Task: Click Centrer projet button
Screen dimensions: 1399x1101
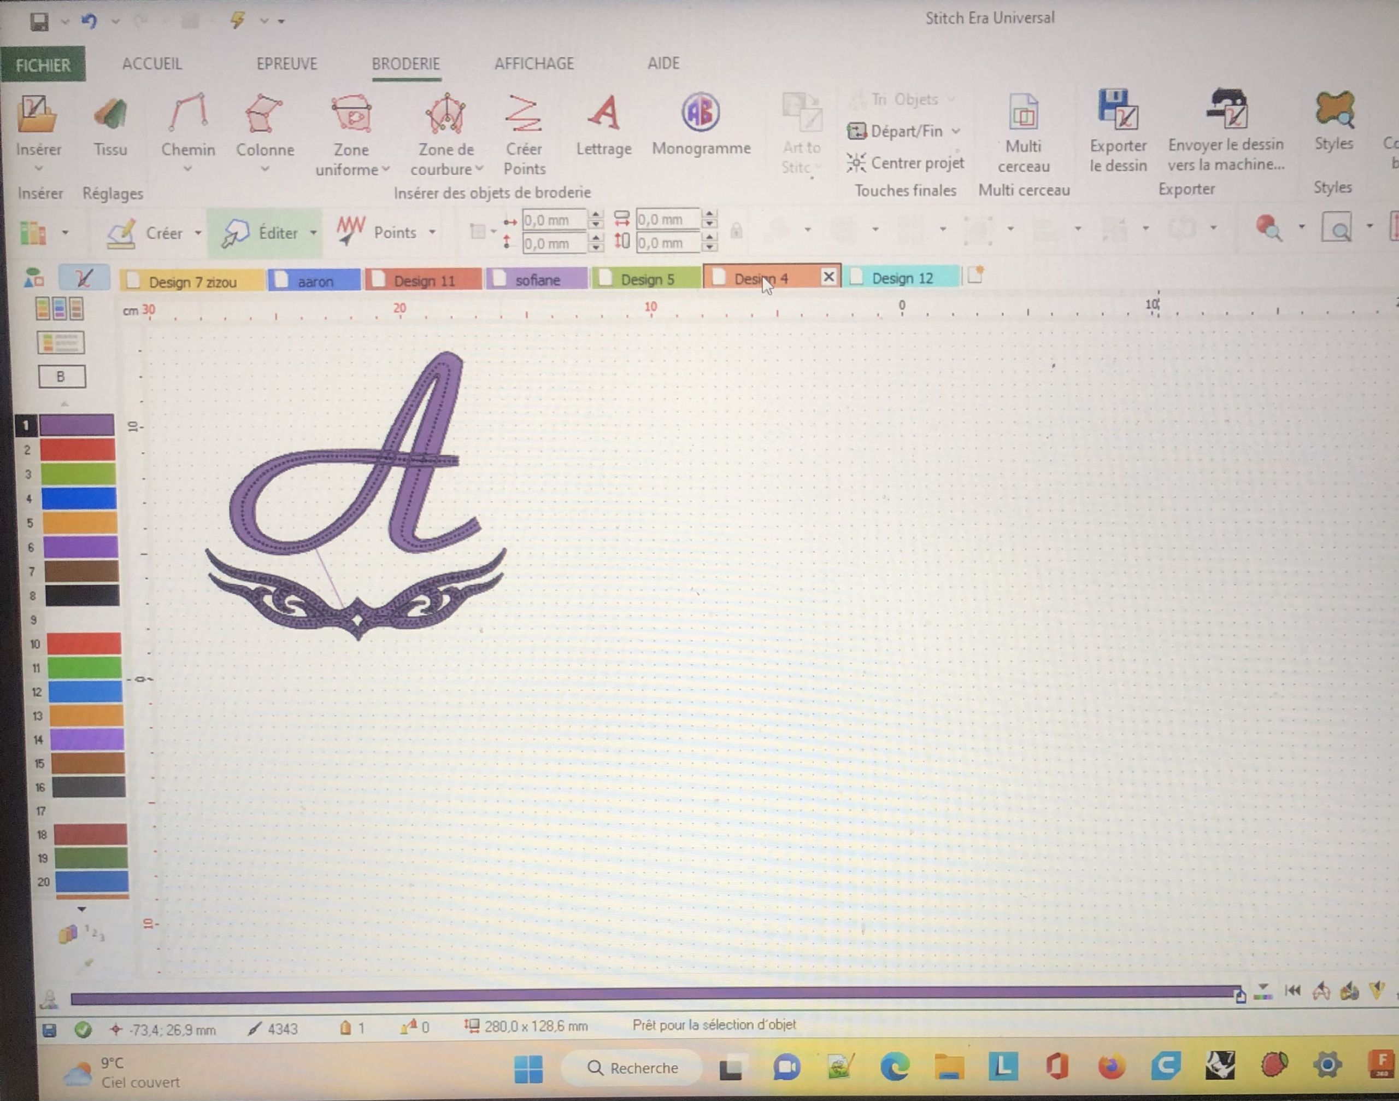Action: pyautogui.click(x=906, y=163)
